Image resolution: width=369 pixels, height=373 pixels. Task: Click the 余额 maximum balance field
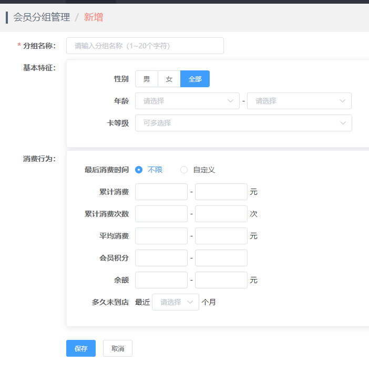click(x=221, y=280)
